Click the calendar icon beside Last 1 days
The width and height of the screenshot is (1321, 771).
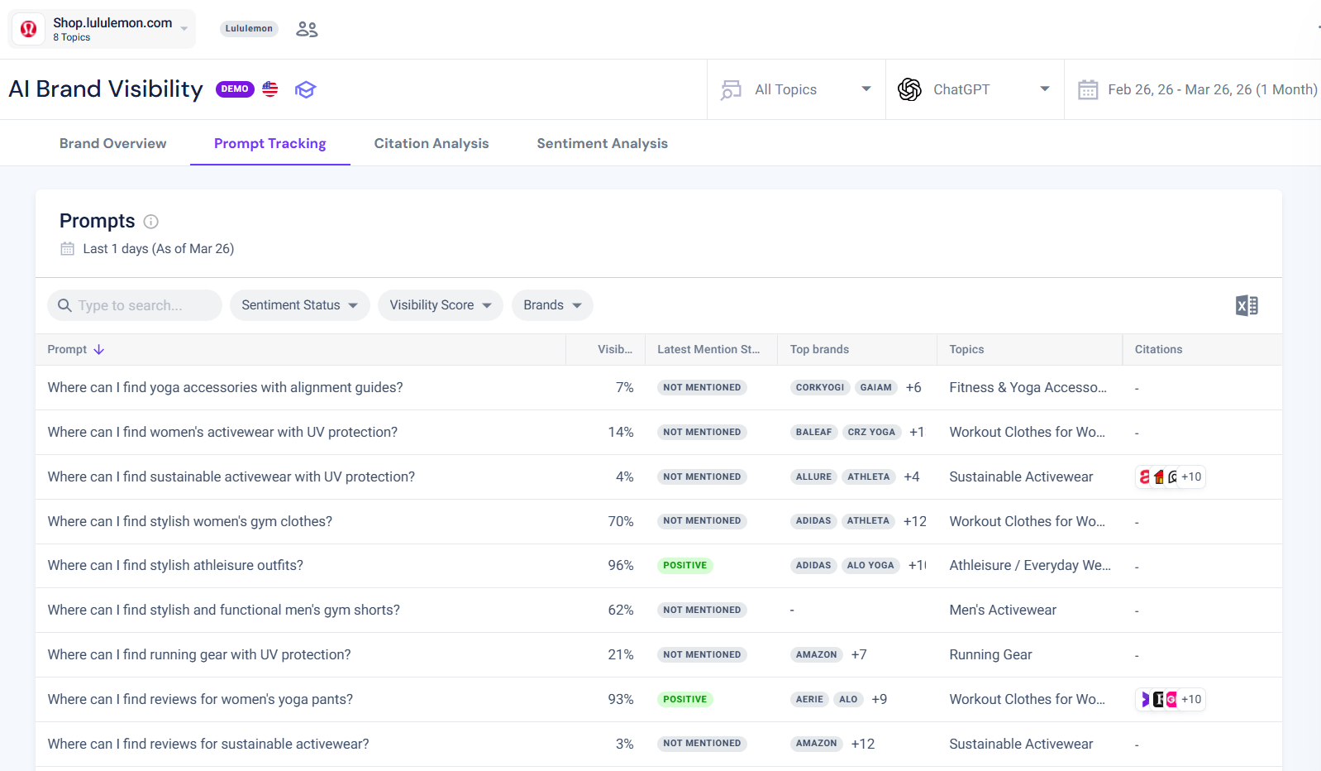(68, 249)
